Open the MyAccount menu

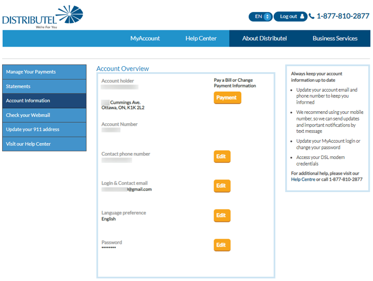point(145,39)
